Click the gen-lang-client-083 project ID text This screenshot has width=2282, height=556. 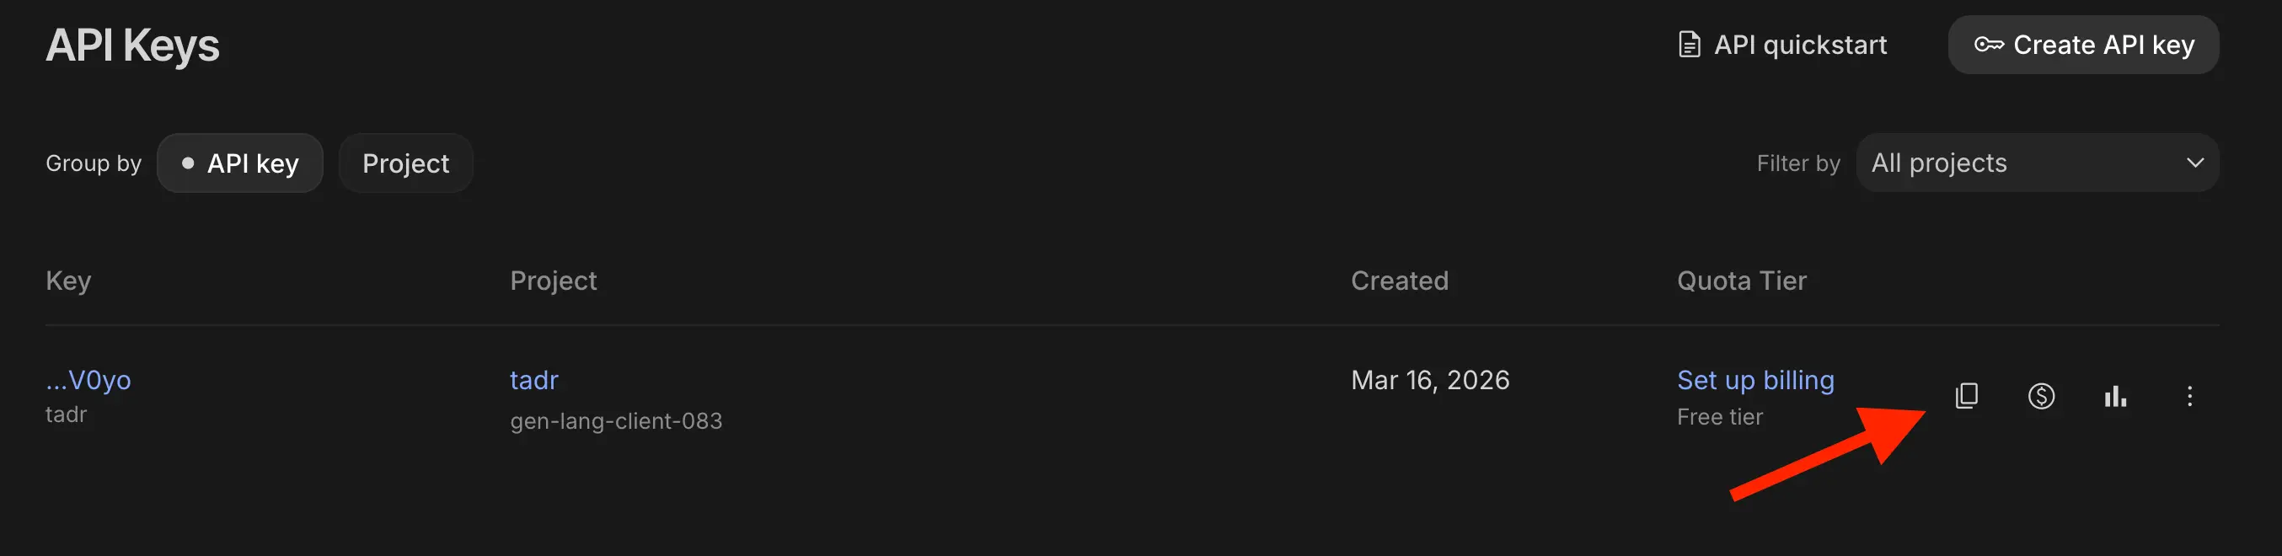coord(616,420)
